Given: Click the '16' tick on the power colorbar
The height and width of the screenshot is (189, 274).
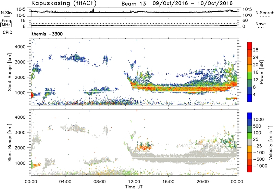Looking at the screenshot, I should tap(256, 72).
